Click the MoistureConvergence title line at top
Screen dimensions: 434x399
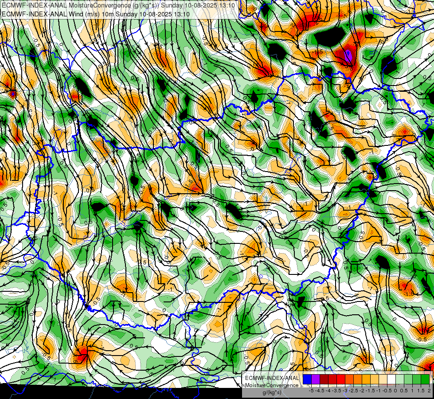click(x=118, y=5)
